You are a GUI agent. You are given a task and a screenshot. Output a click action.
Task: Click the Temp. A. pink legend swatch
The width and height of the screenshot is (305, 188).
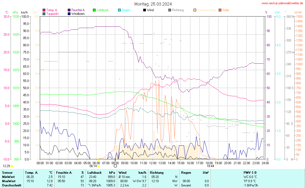[x=44, y=10]
